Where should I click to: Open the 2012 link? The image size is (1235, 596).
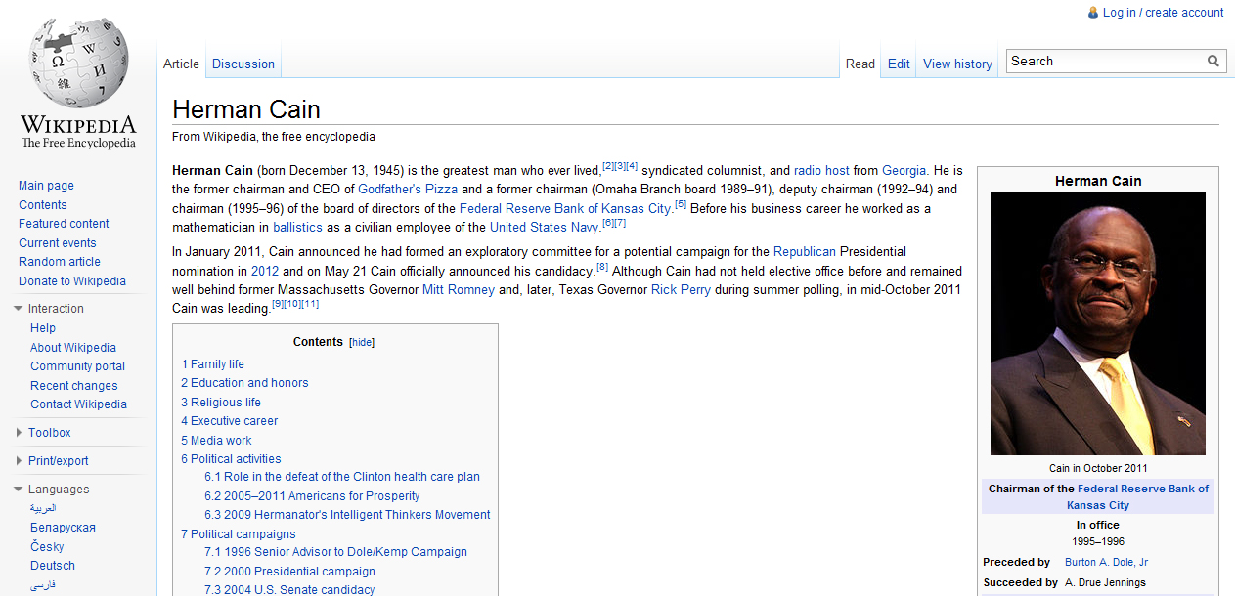pyautogui.click(x=265, y=272)
